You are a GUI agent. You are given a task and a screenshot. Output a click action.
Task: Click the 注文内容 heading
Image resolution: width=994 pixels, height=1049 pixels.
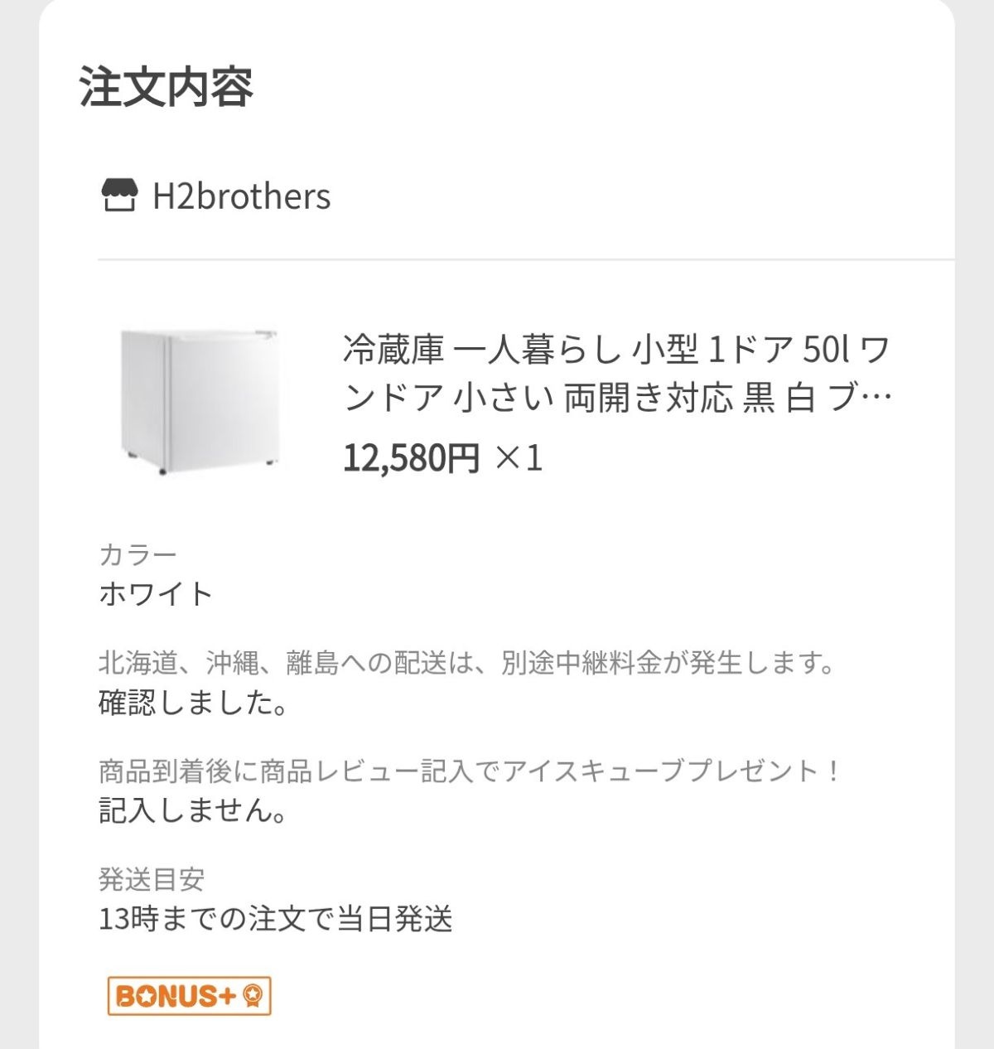(x=166, y=87)
